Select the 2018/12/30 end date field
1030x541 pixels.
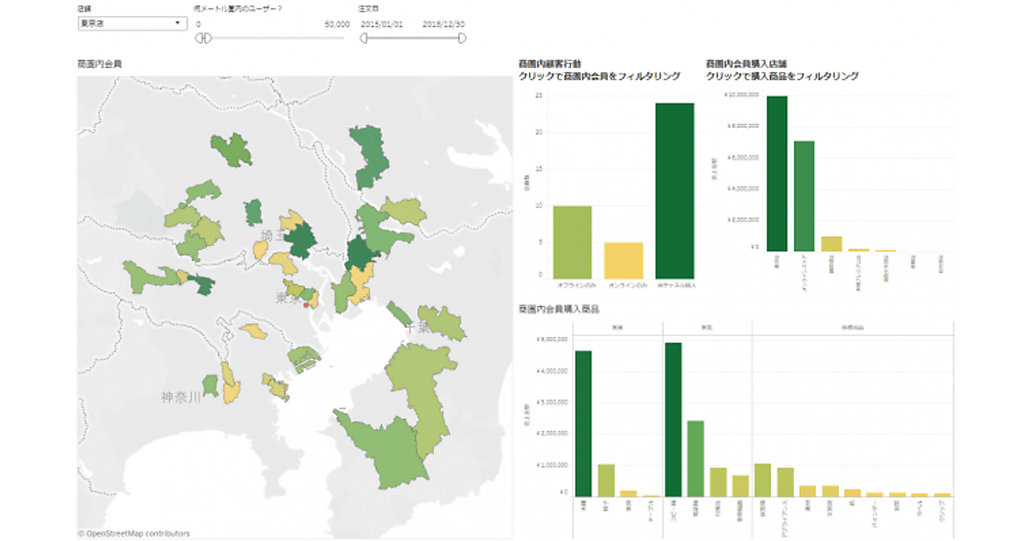445,24
